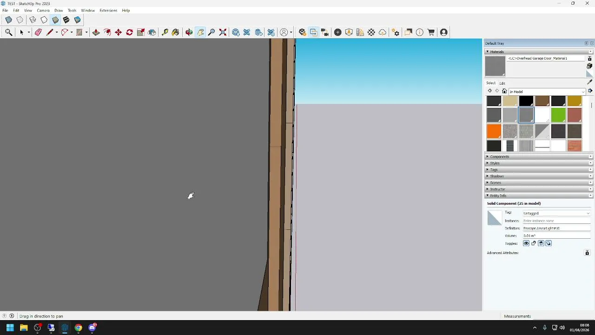Choose the Arc drawing tool
595x335 pixels.
pos(64,32)
